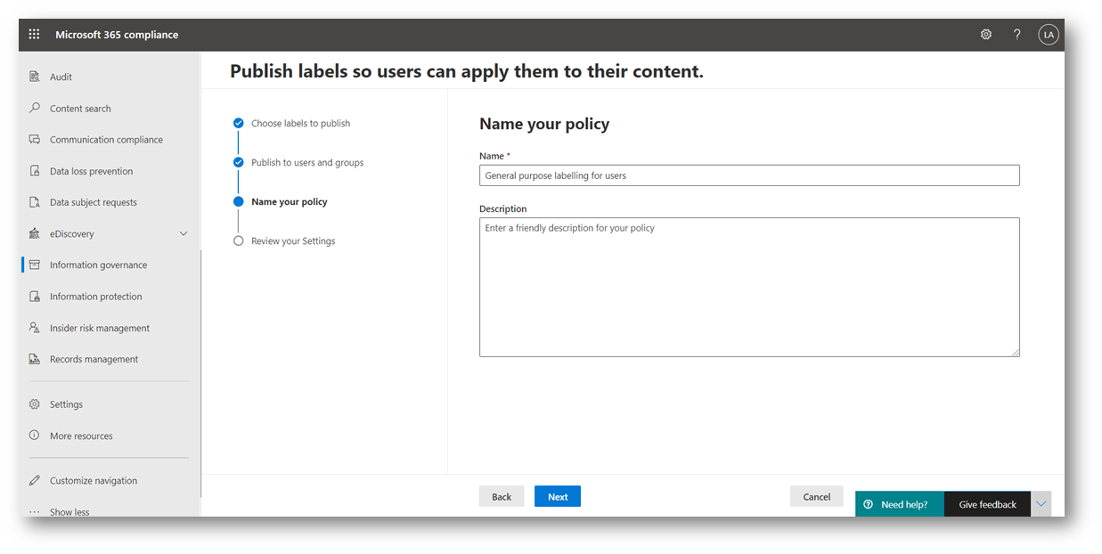Click the sidebar vertical scrollbar
This screenshot has height=554, width=1102.
[200, 374]
